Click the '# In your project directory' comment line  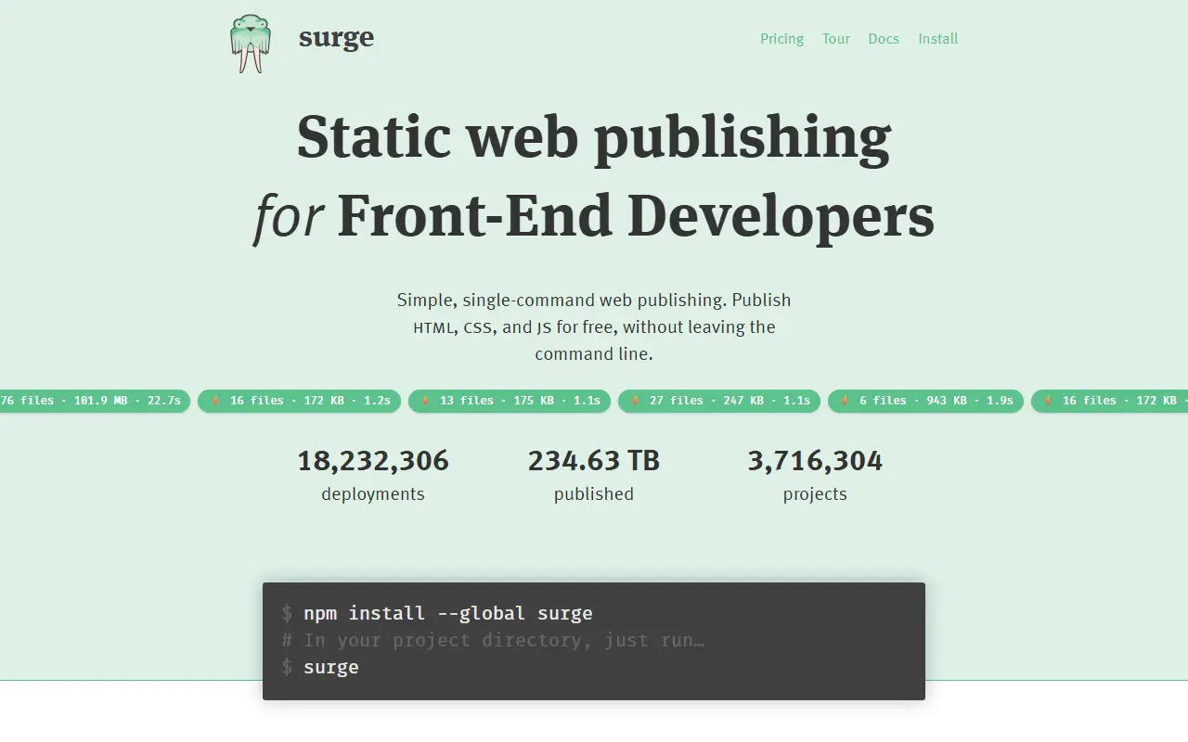493,640
